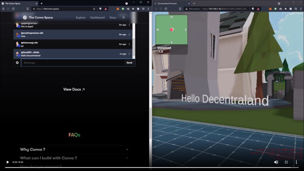304x171 pixels.
Task: Mute the video volume
Action: click(x=276, y=162)
